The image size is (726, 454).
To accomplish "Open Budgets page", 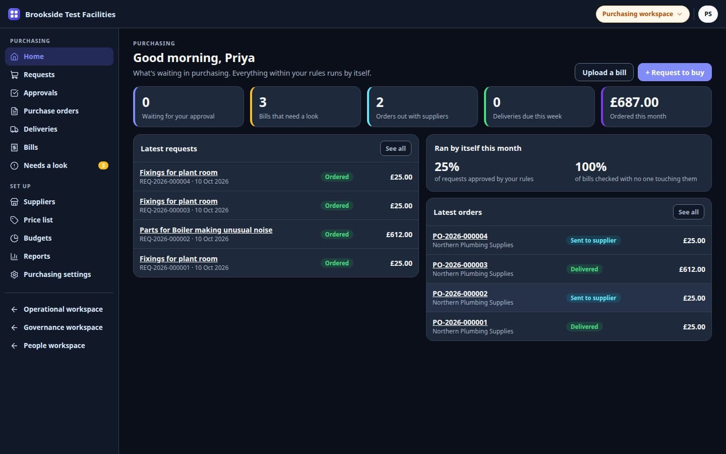I will click(59, 238).
